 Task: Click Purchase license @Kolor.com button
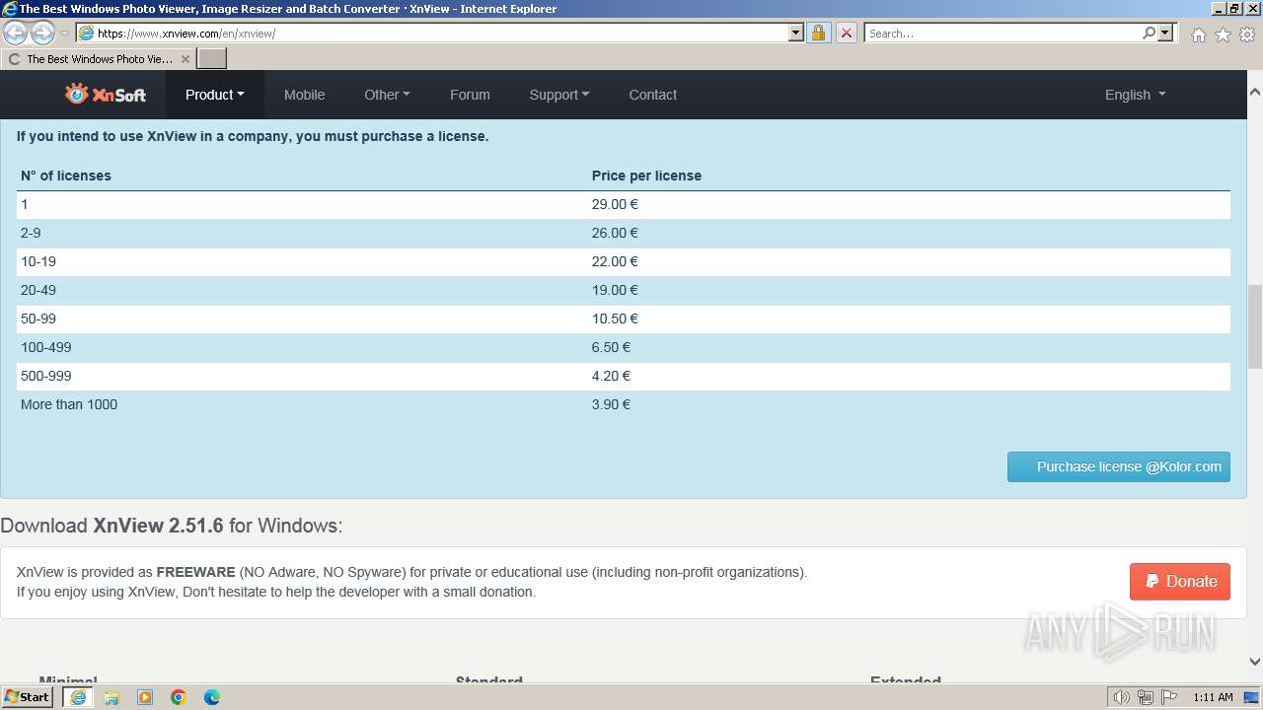click(1119, 466)
